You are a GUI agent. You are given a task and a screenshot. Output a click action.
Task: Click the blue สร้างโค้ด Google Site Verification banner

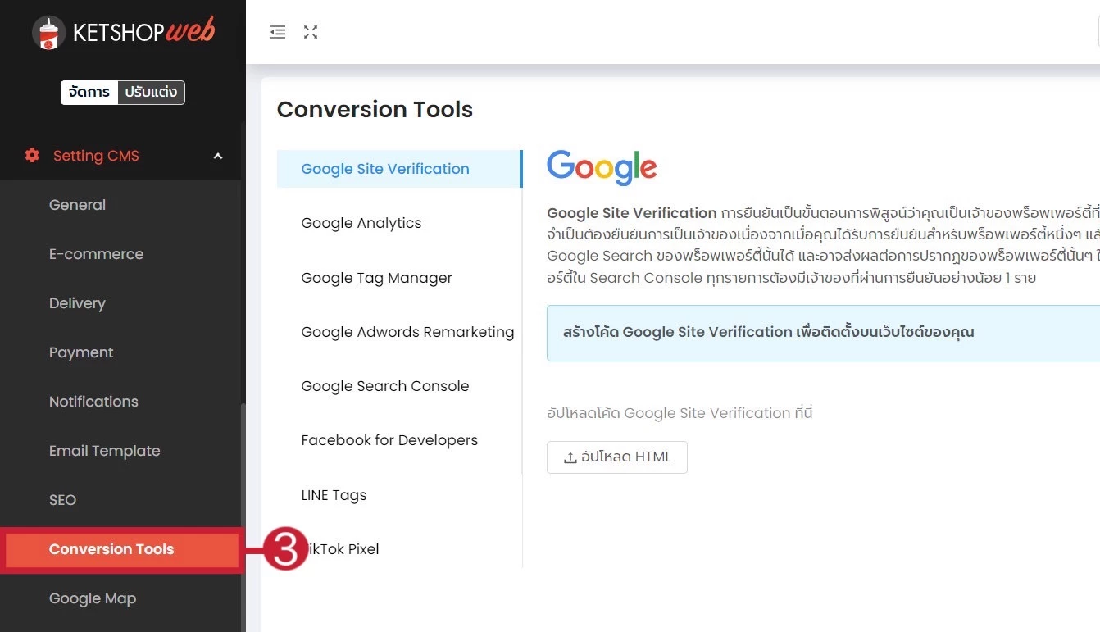click(x=823, y=333)
